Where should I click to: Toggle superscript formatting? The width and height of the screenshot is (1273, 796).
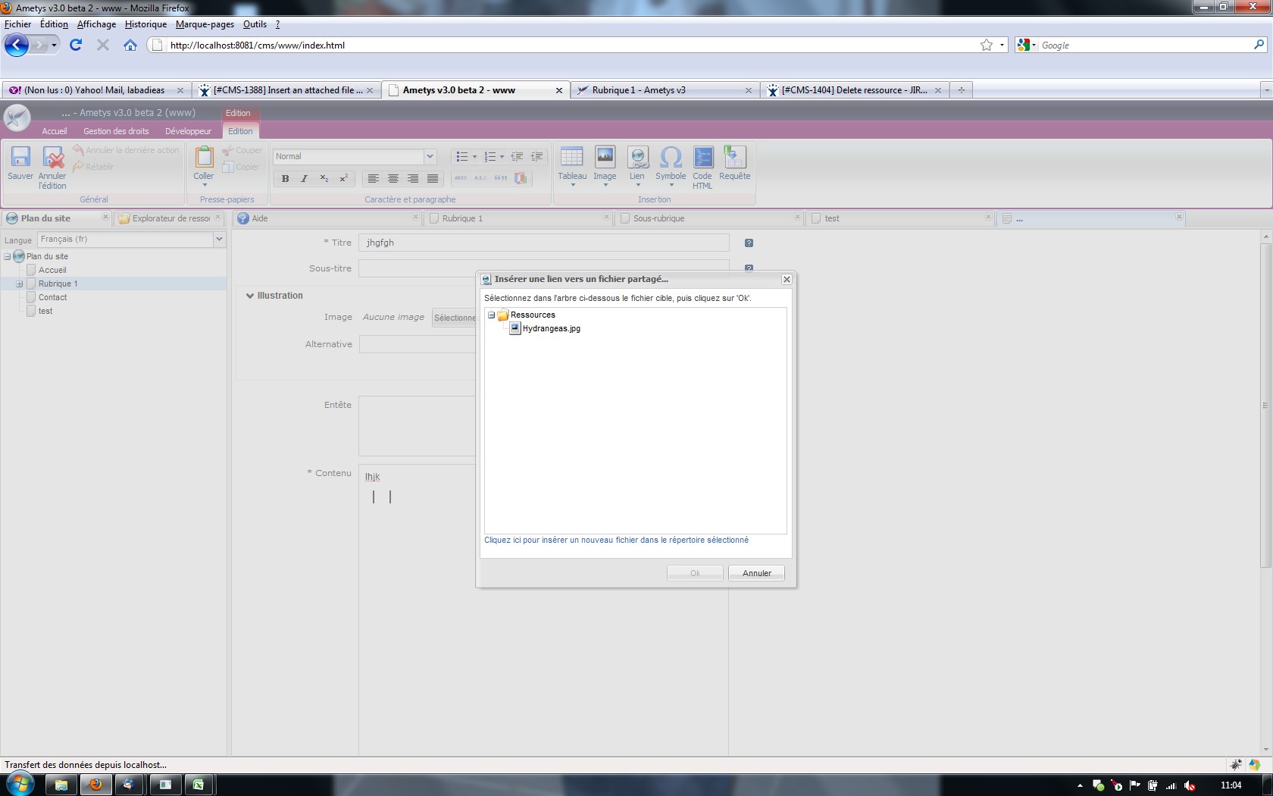343,179
